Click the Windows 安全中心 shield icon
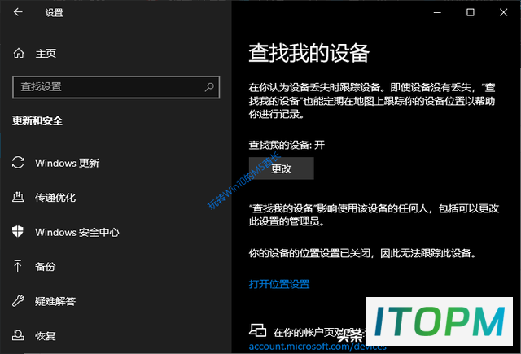The image size is (521, 354). 18,231
